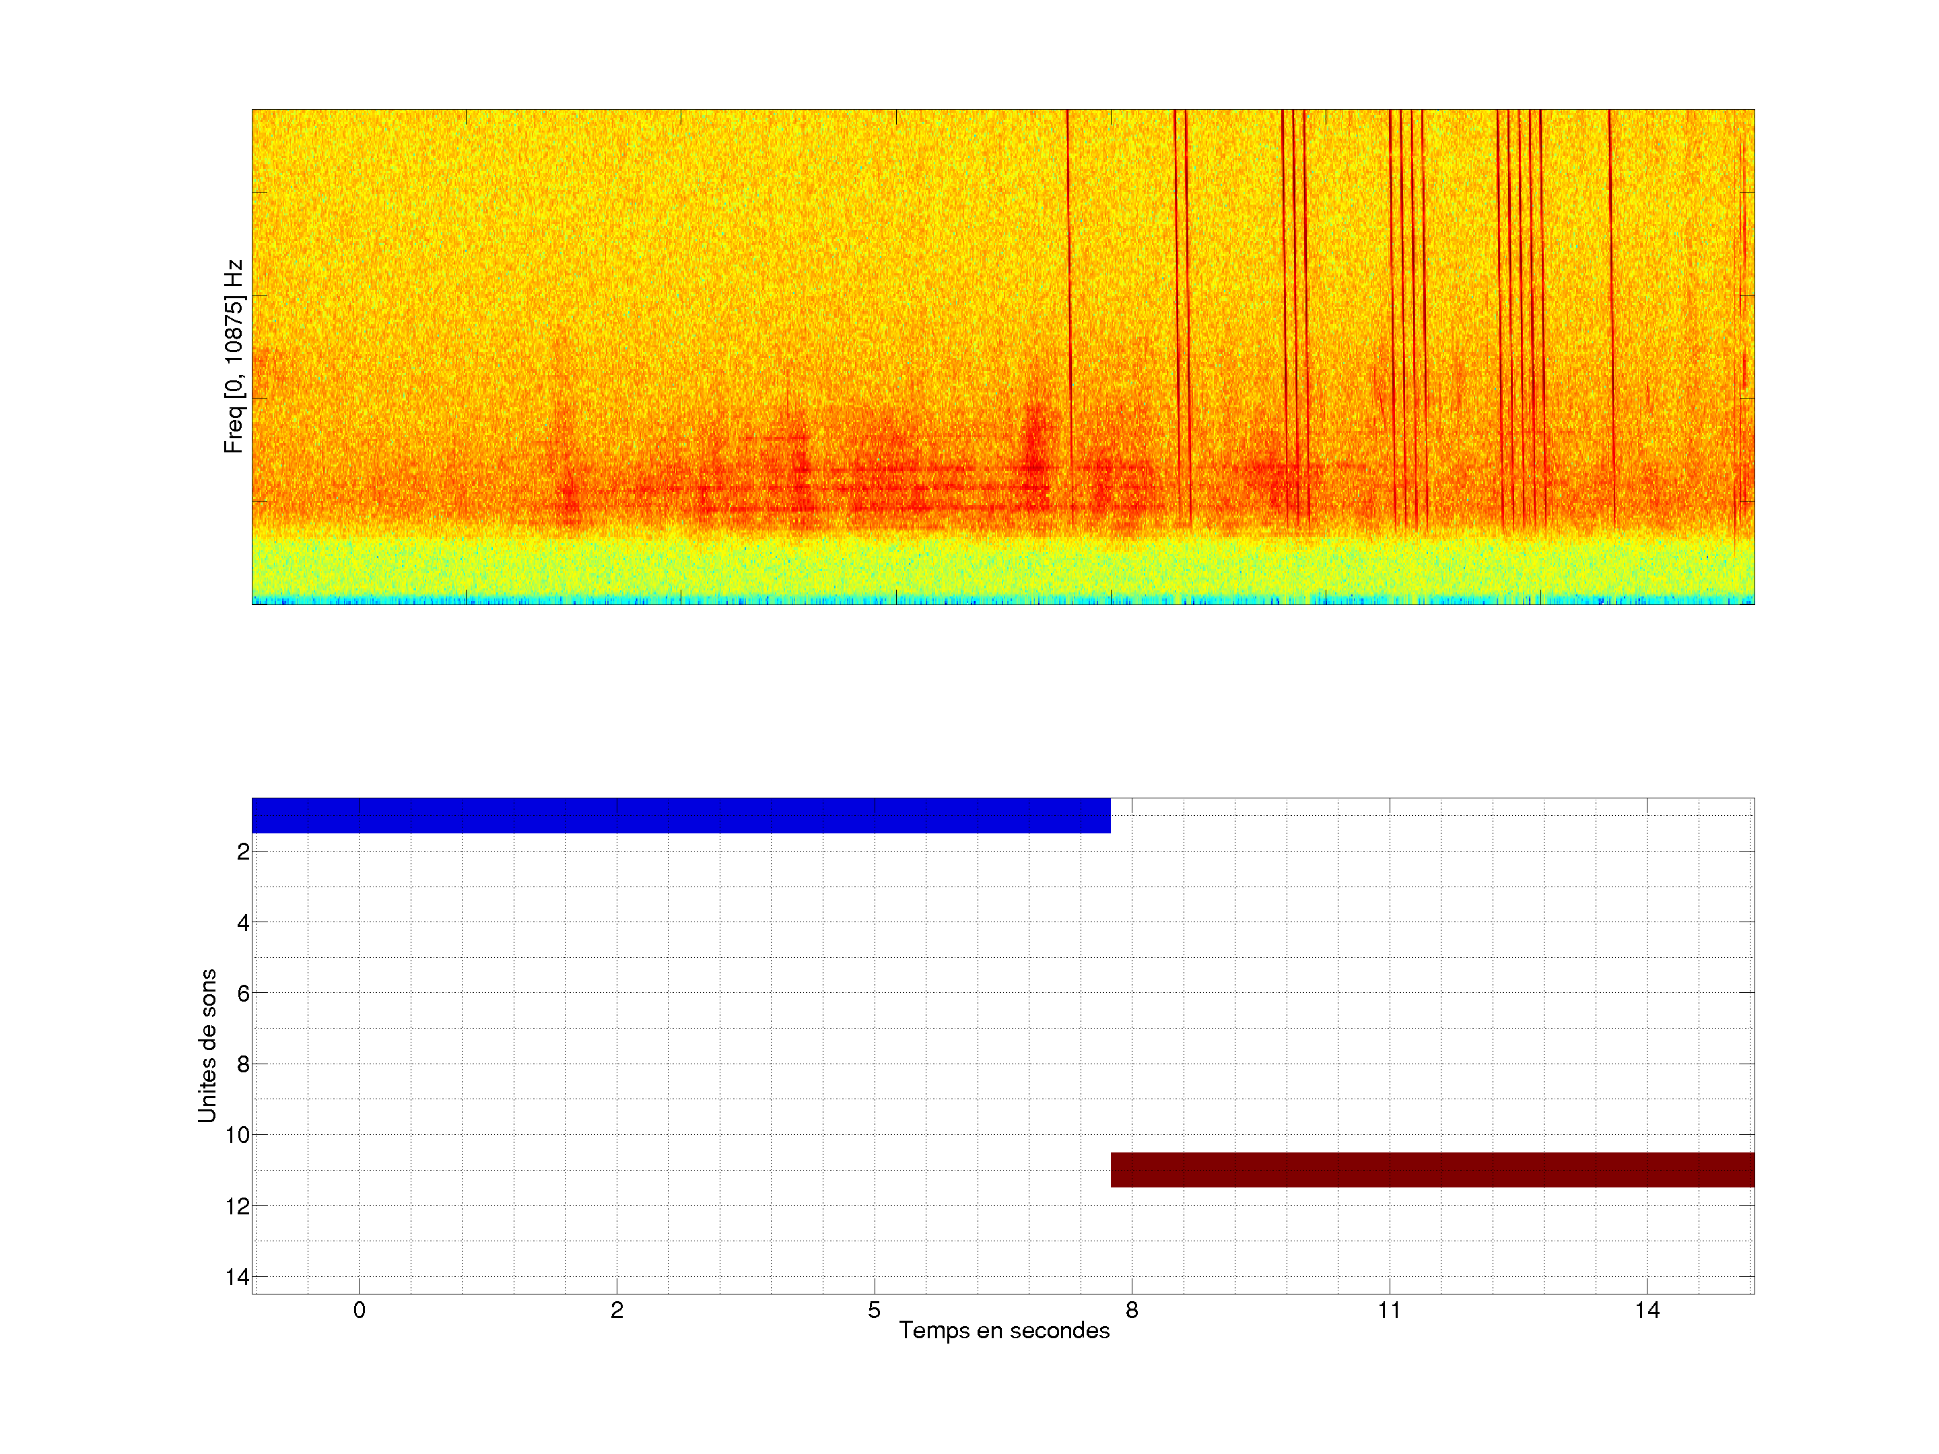Click y-axis tick label 14 in lower plot
The width and height of the screenshot is (1939, 1454).
(x=238, y=1277)
